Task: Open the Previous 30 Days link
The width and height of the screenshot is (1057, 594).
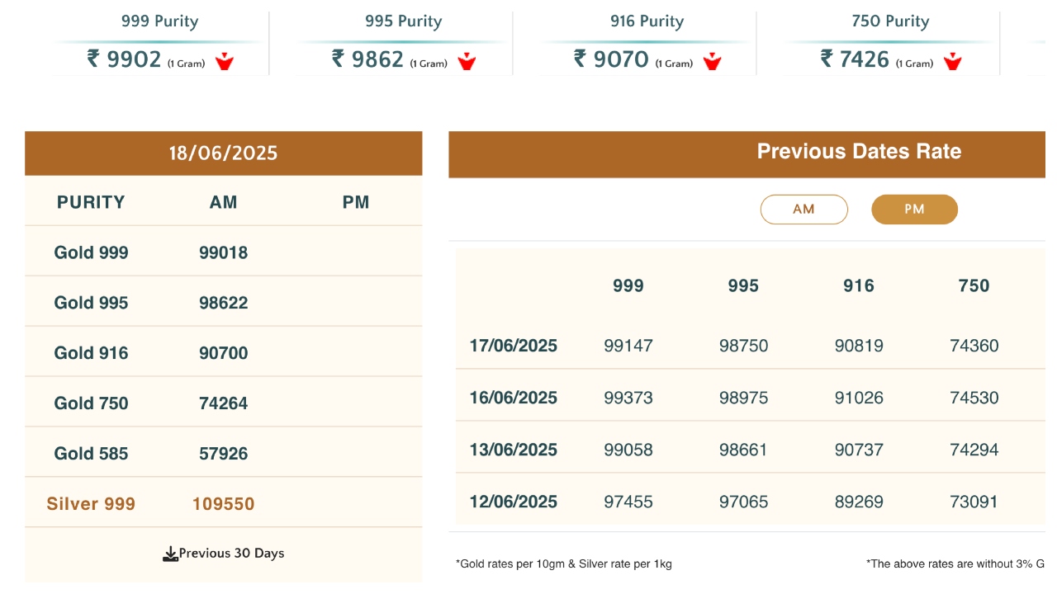Action: (x=231, y=554)
